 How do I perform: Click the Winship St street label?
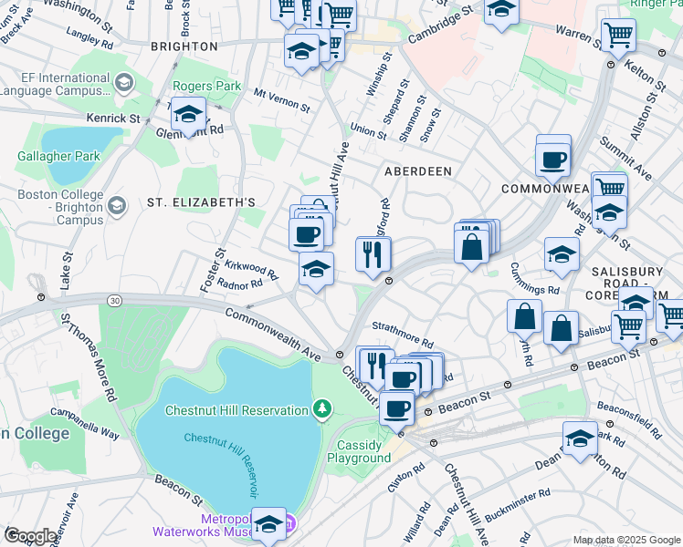(x=379, y=74)
